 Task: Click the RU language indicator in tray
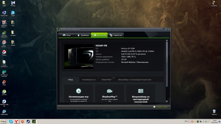coord(186,121)
